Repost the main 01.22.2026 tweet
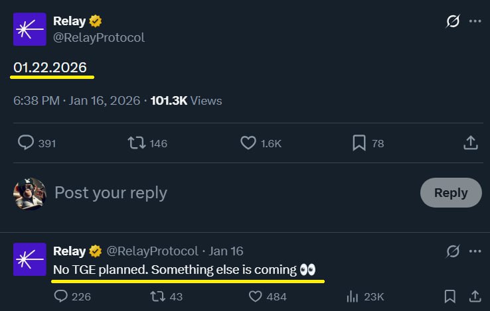The image size is (490, 311). 136,143
